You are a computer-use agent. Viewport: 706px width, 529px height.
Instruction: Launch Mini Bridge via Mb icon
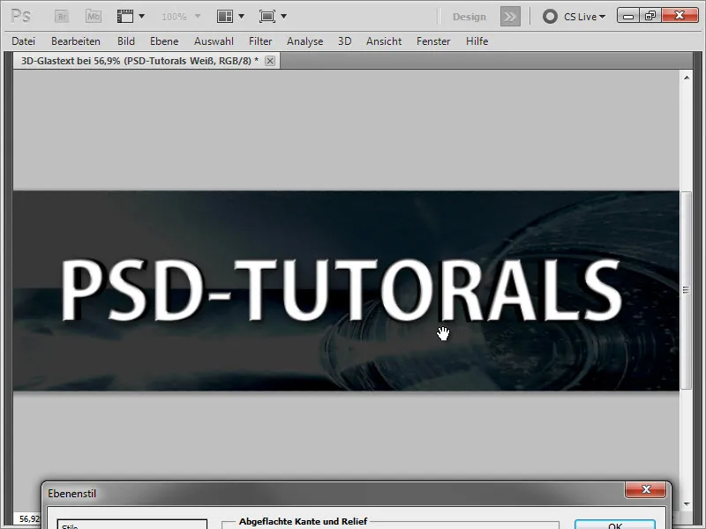[94, 17]
